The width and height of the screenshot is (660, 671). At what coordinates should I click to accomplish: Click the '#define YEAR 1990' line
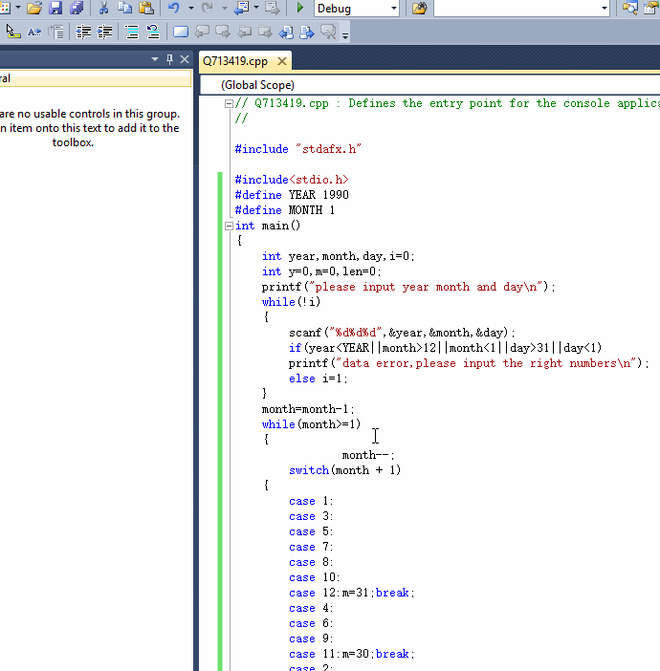pyautogui.click(x=292, y=195)
